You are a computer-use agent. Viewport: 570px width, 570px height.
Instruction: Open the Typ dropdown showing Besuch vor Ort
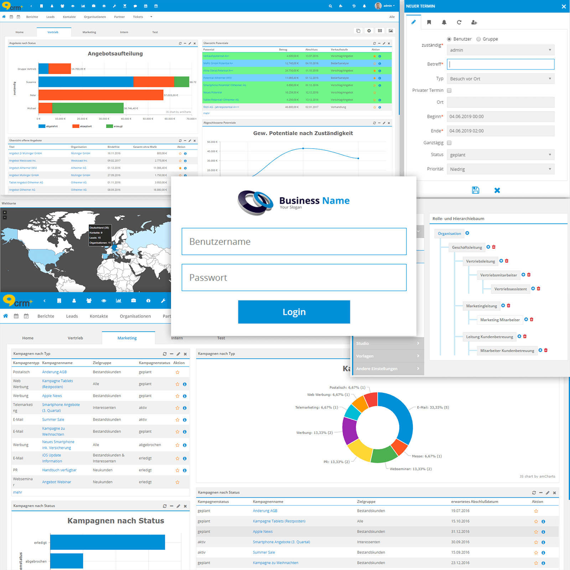pos(501,79)
